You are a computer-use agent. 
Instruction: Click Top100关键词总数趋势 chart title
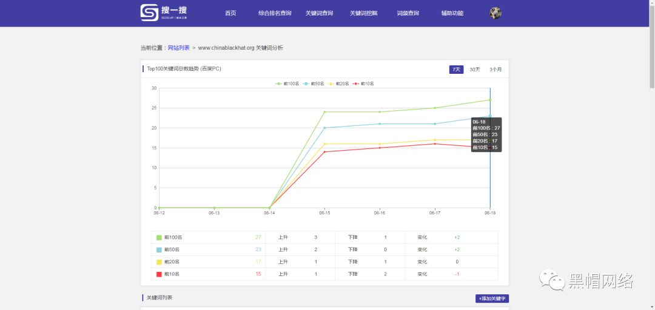184,69
